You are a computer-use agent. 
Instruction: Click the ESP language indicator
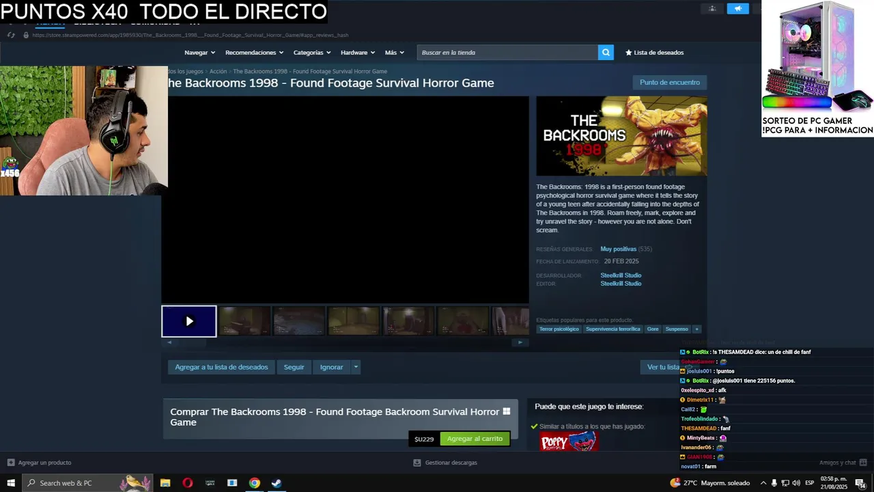point(810,483)
